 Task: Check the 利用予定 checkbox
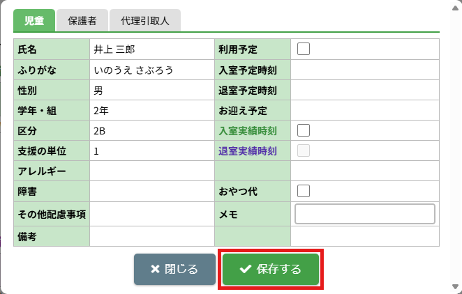(x=304, y=49)
